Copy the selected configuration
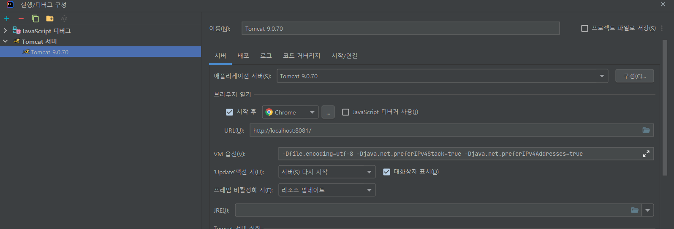 click(x=35, y=19)
